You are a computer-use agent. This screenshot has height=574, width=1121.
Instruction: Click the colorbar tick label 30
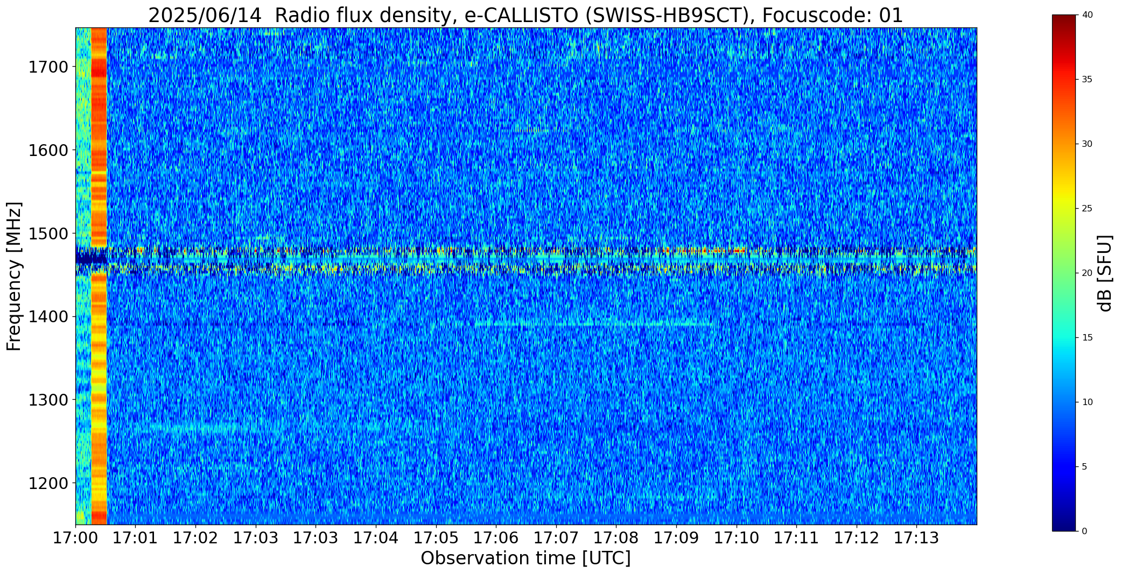click(x=1087, y=144)
